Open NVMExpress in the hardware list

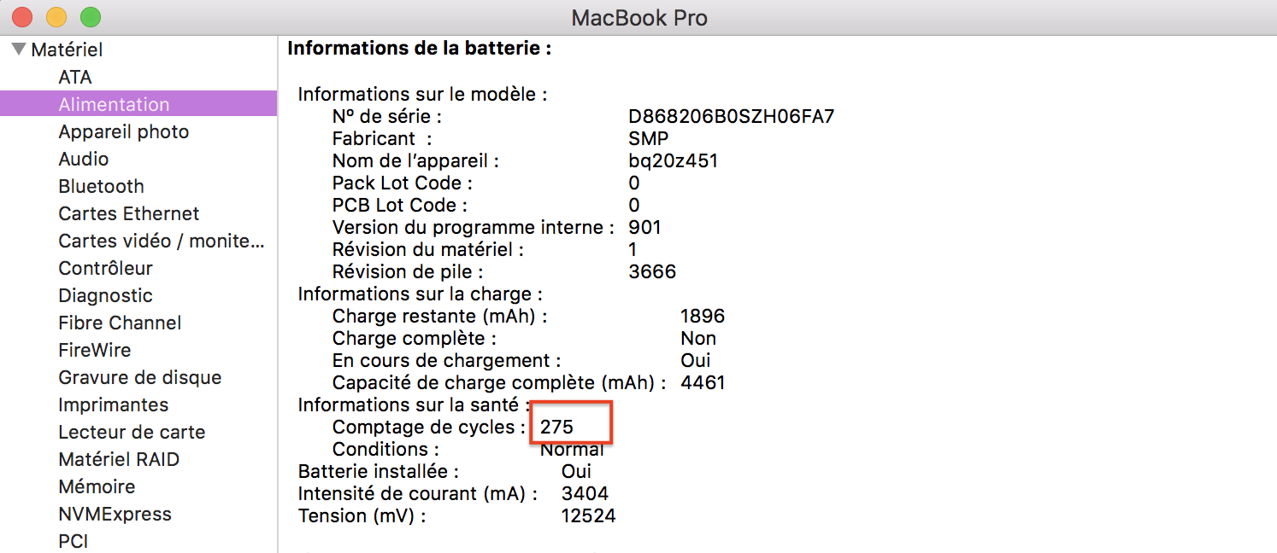115,514
